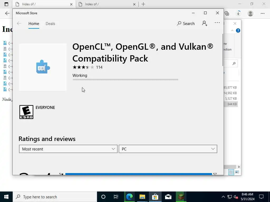Select the 14,992 KB file row
Viewport: 270px width, 202px height.
coord(230,93)
